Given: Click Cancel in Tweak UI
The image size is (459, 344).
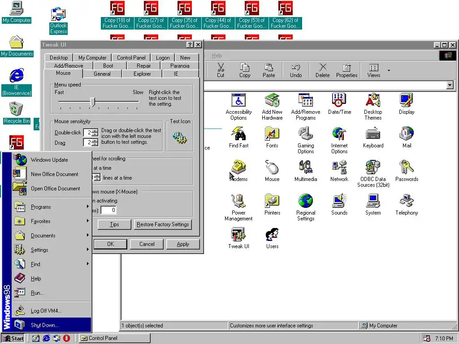Looking at the screenshot, I should point(147,244).
